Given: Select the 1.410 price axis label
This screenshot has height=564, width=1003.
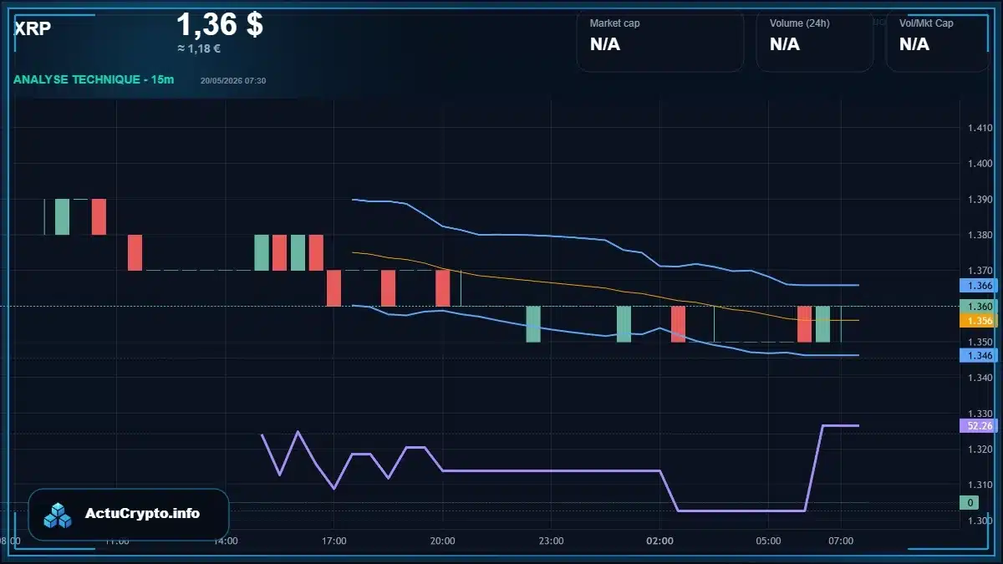Looking at the screenshot, I should point(980,128).
